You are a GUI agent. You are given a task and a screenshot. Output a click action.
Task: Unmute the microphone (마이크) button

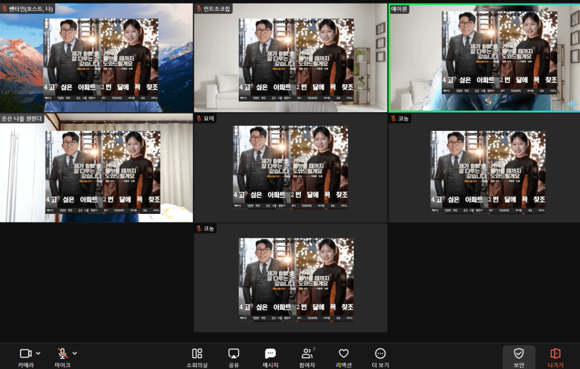click(62, 354)
